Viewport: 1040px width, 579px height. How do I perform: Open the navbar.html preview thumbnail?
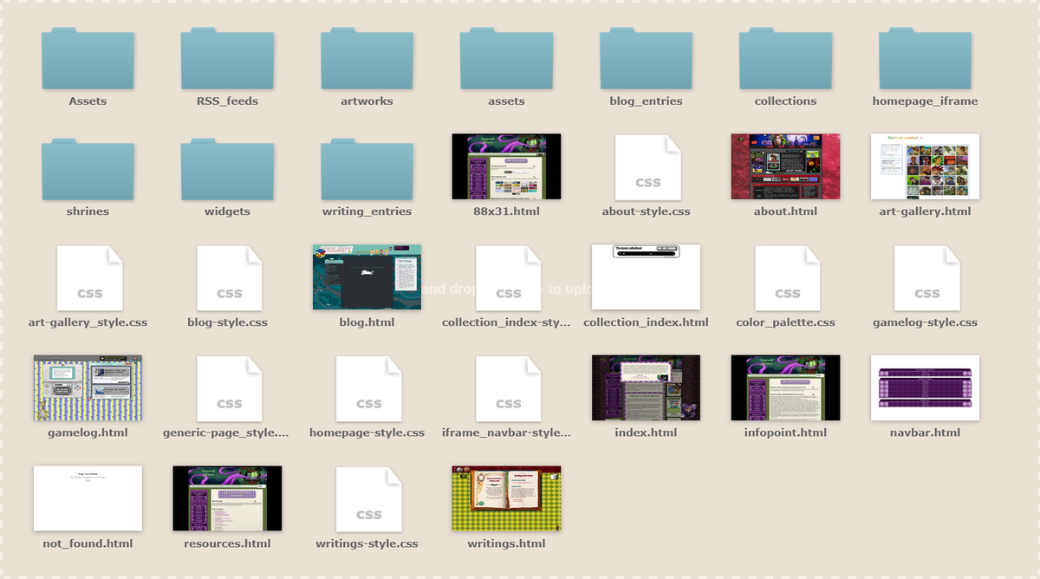(925, 387)
